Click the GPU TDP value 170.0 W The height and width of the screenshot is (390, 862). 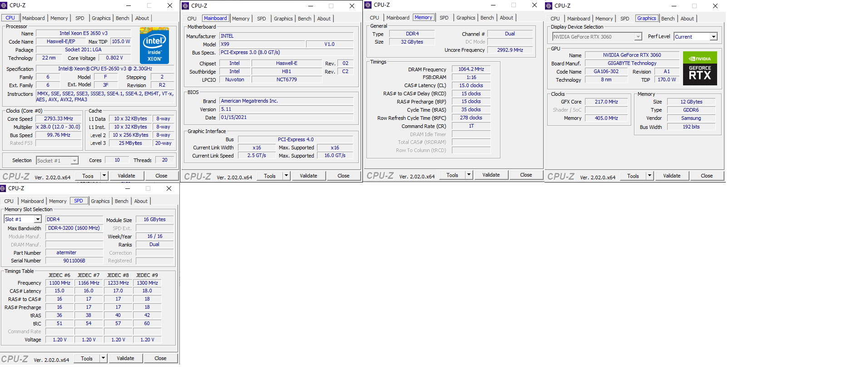(667, 79)
